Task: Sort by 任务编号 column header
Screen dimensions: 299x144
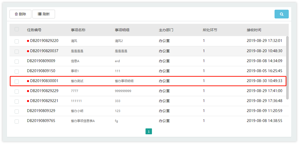Action: pos(34,30)
